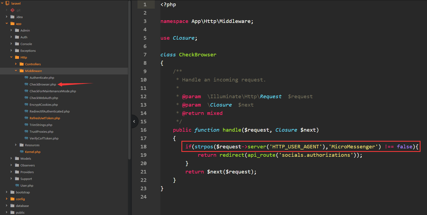Collapse sidebar with the round arrow button
Image resolution: width=427 pixels, height=215 pixels.
click(x=134, y=121)
